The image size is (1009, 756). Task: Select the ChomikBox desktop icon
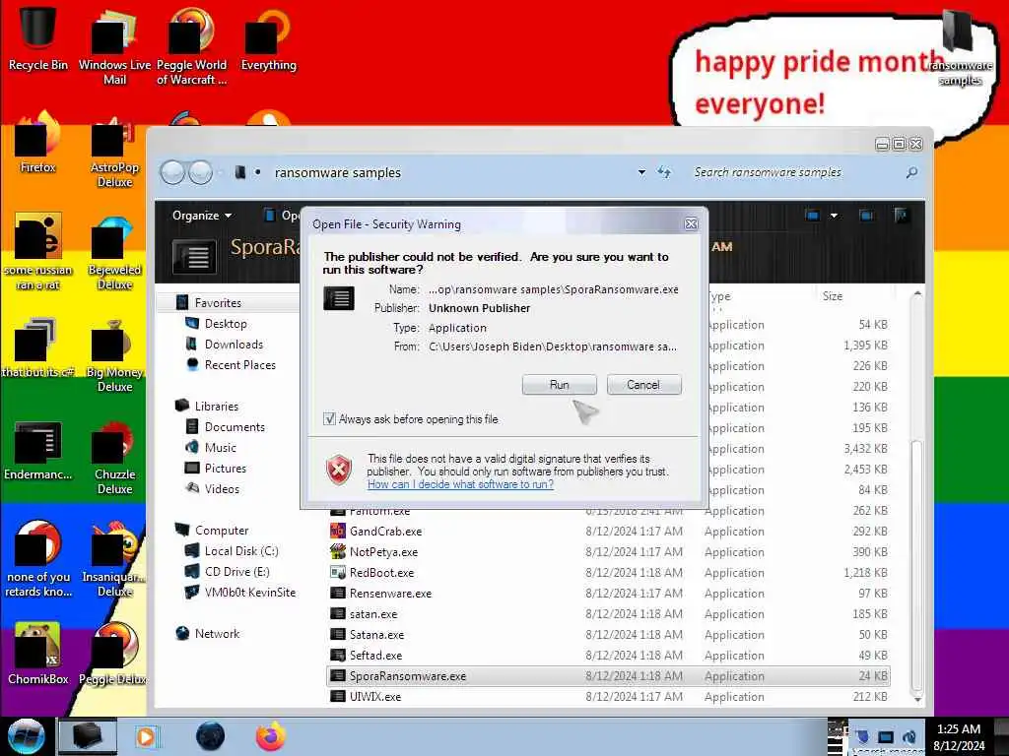[38, 655]
